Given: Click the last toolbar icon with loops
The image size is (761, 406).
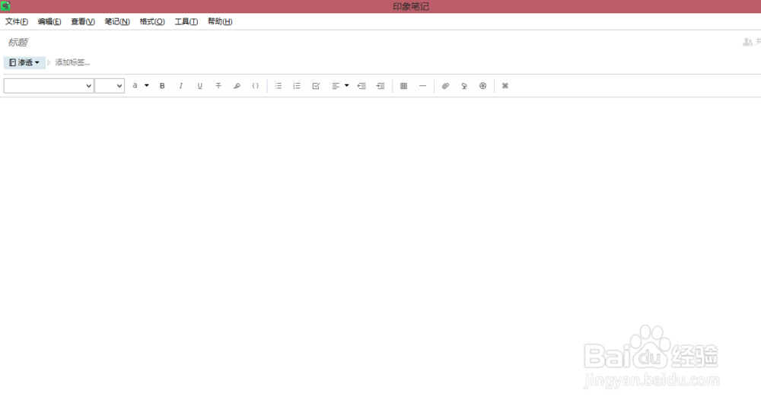Looking at the screenshot, I should click(x=505, y=86).
